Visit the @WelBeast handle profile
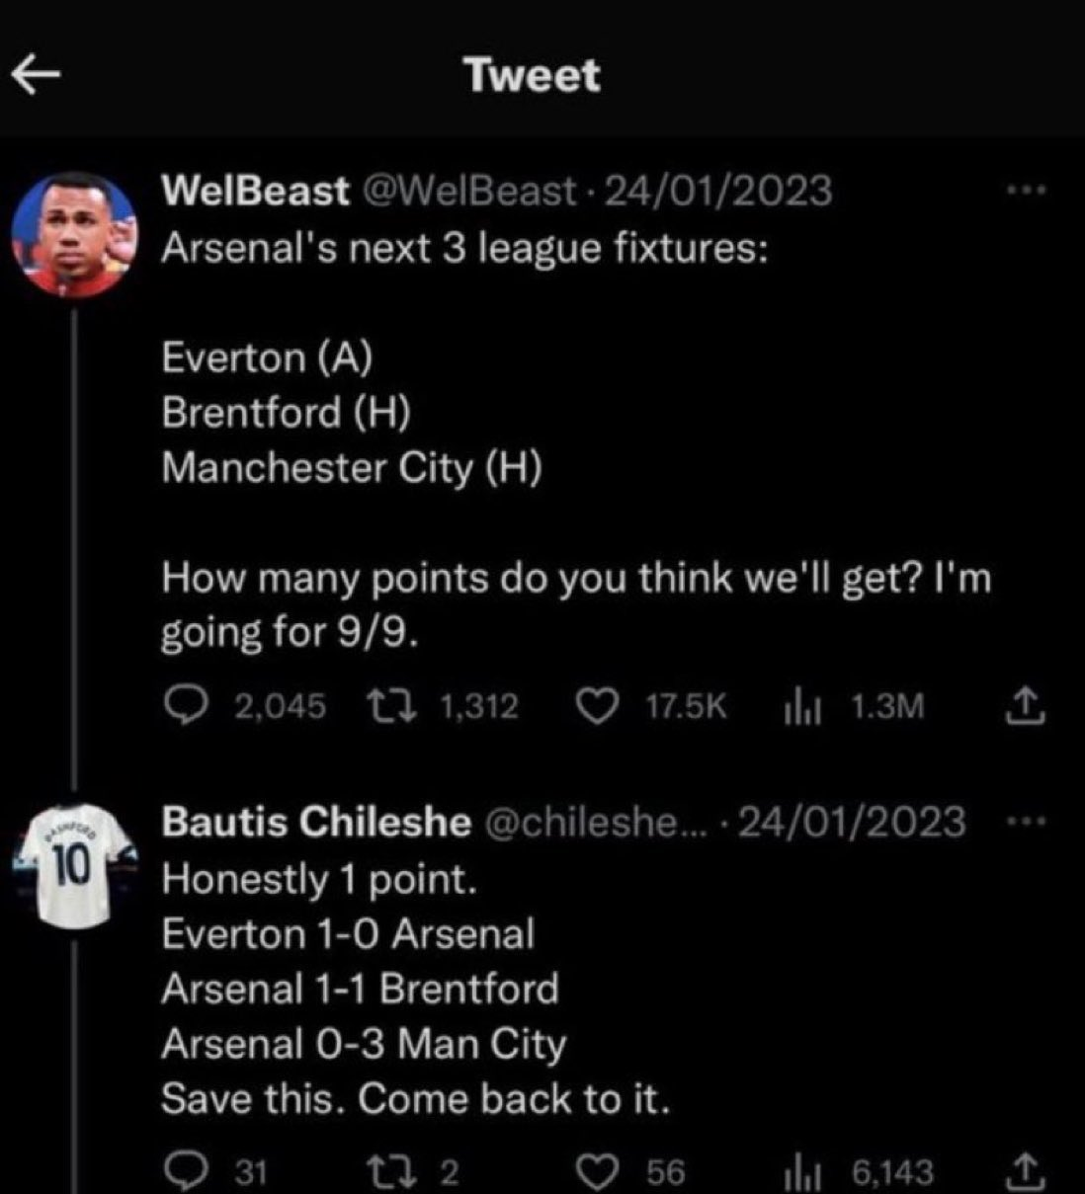Image resolution: width=1085 pixels, height=1194 pixels. click(x=470, y=191)
